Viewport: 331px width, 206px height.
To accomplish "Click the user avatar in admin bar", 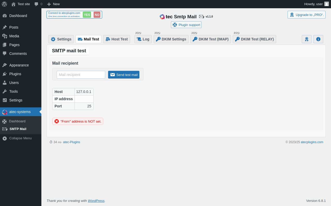I will [327, 4].
